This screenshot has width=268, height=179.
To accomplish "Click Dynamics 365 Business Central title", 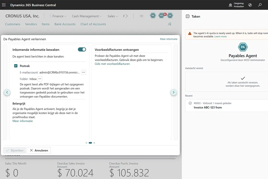I will click(33, 5).
